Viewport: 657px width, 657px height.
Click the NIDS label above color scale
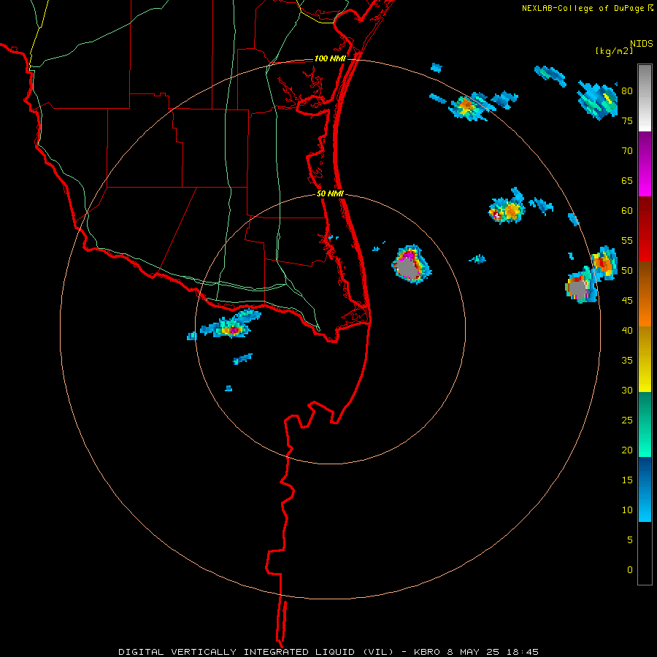pyautogui.click(x=642, y=44)
